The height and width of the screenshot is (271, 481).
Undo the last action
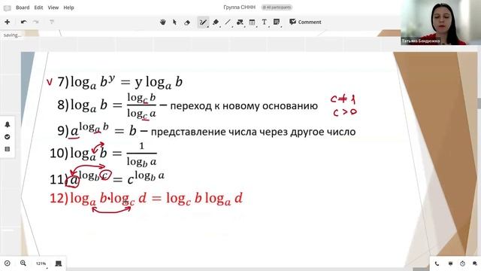pos(23,22)
